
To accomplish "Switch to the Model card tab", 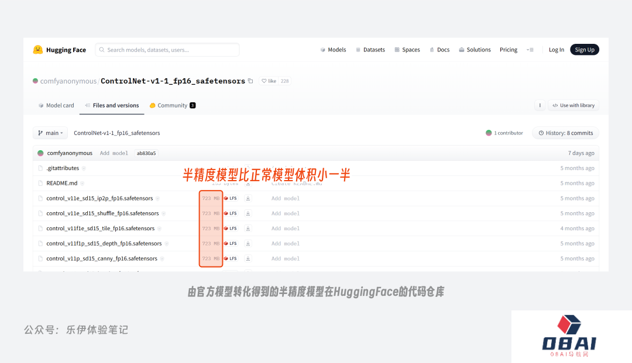I will click(56, 105).
